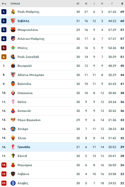Sort by the Γ goals column header
This screenshot has width=125, height=187.
tap(112, 4)
